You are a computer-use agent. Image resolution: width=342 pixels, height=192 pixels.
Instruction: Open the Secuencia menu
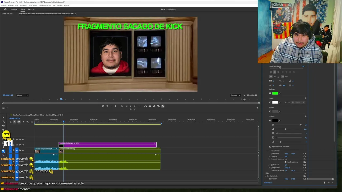pos(24,5)
